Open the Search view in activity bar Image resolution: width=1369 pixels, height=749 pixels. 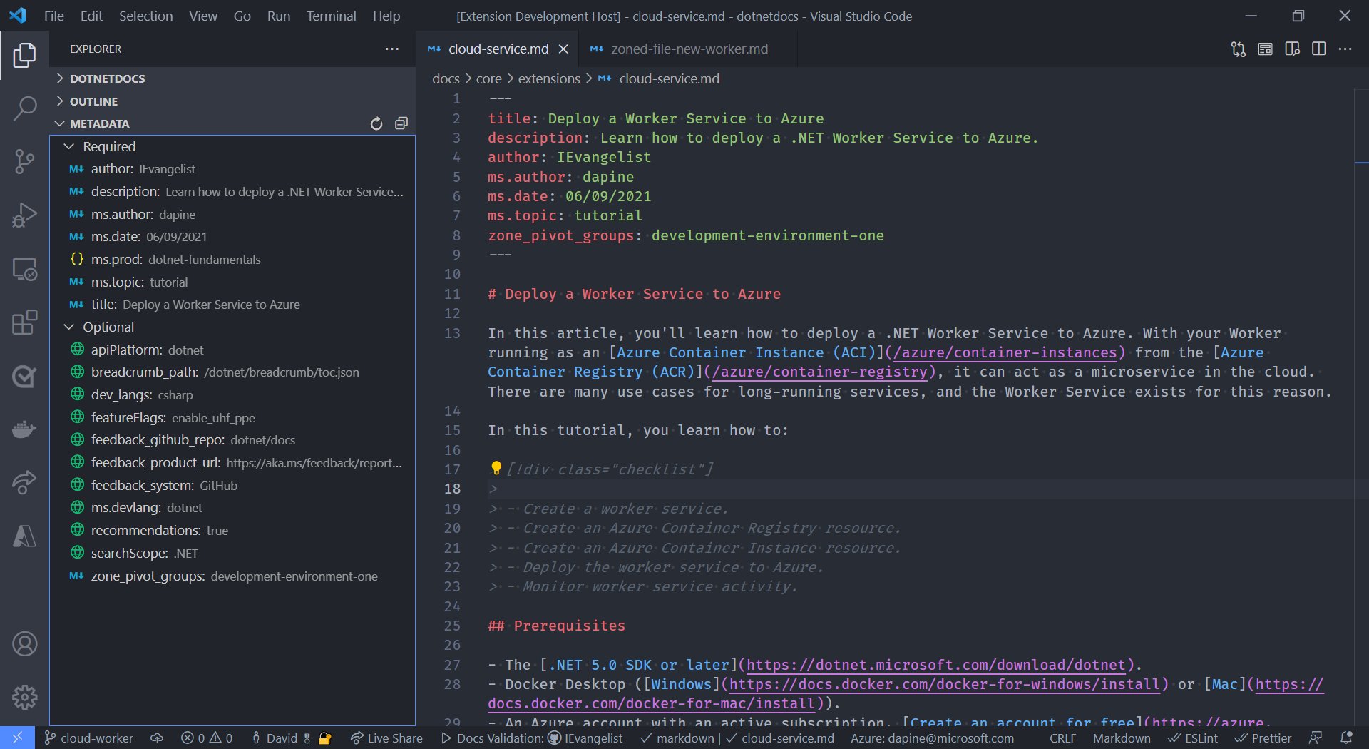(x=24, y=108)
